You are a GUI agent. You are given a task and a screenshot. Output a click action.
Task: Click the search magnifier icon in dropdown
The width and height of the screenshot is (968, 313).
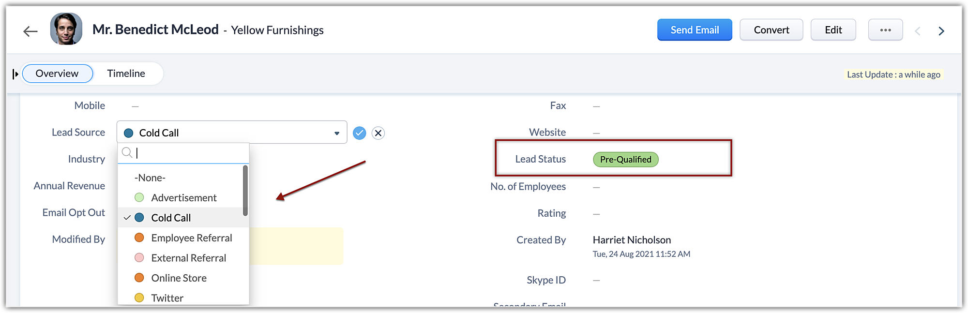tap(127, 153)
